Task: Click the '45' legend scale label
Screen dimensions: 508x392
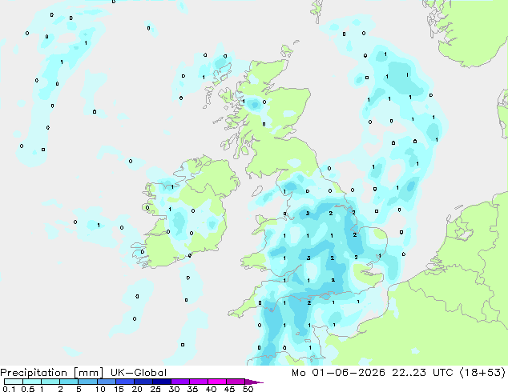Action: 229,389
